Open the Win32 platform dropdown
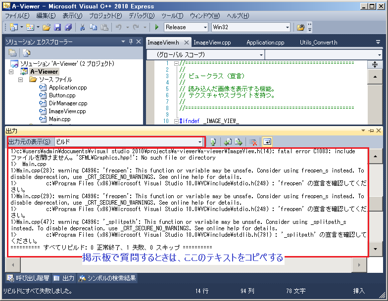The height and width of the screenshot is (301, 388). (x=287, y=27)
